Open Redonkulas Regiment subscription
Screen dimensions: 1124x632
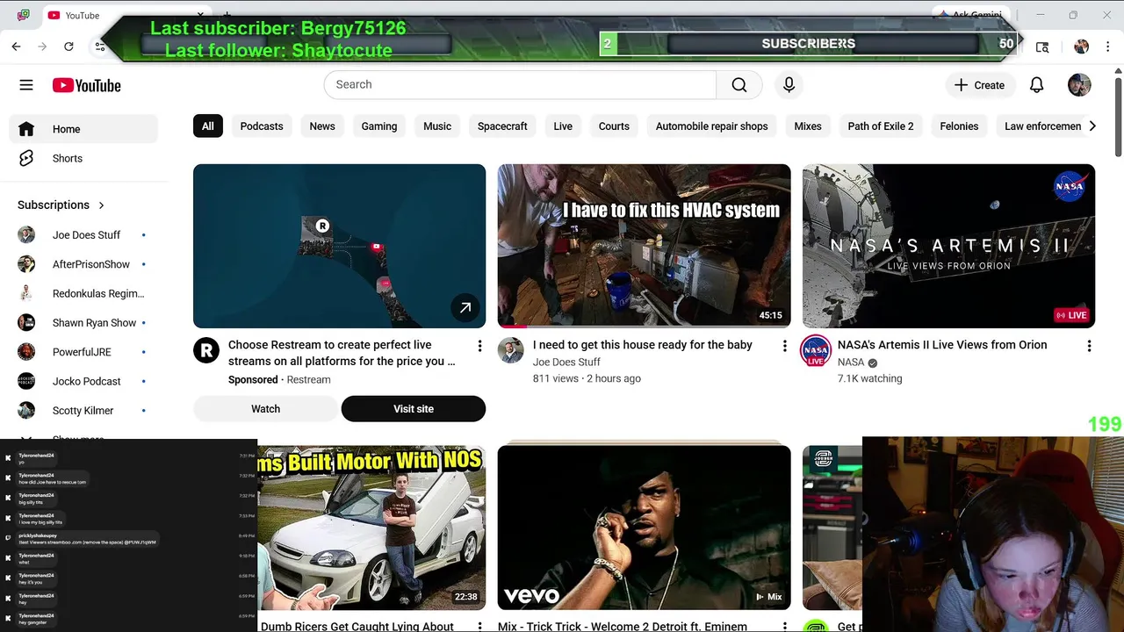click(83, 293)
